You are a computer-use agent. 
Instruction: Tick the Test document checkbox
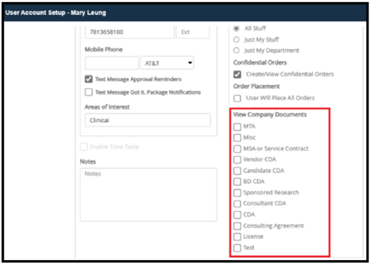(238, 248)
